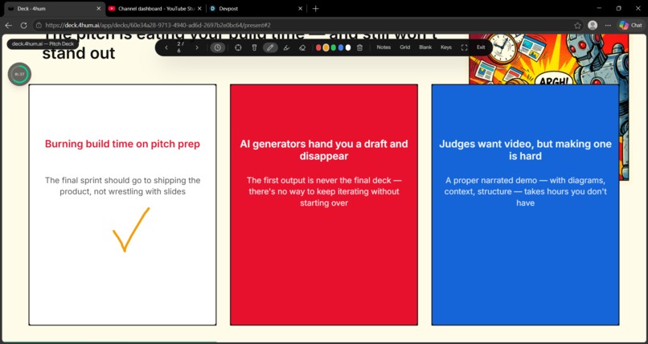Click the deck.4hum.ai — Pitch Deck label
This screenshot has height=344, width=648.
pyautogui.click(x=43, y=43)
